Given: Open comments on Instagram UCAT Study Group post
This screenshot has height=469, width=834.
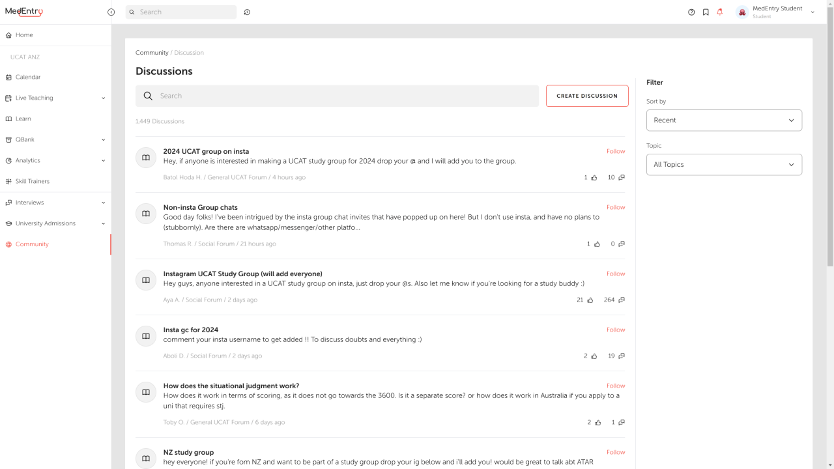Looking at the screenshot, I should (621, 300).
